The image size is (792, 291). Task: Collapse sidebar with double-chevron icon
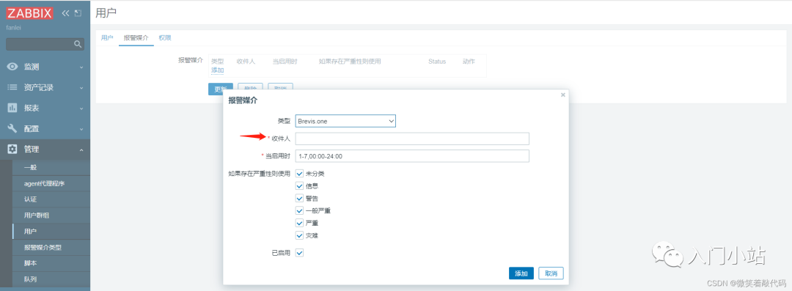click(x=65, y=13)
